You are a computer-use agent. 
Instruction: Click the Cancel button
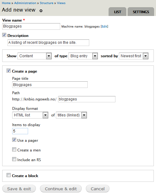pos(98,189)
